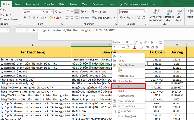Open the Calibri font name dropdown in ribbon
The height and width of the screenshot is (120, 194).
43,12
